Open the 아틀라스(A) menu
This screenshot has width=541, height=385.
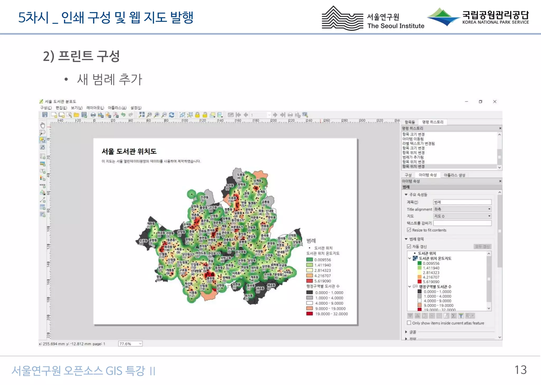click(x=117, y=108)
